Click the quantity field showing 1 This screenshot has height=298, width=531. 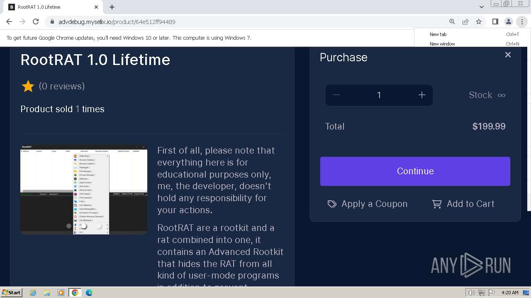pos(379,95)
